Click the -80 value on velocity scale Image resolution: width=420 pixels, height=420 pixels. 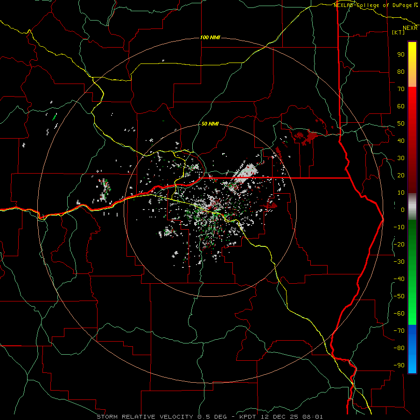click(399, 348)
